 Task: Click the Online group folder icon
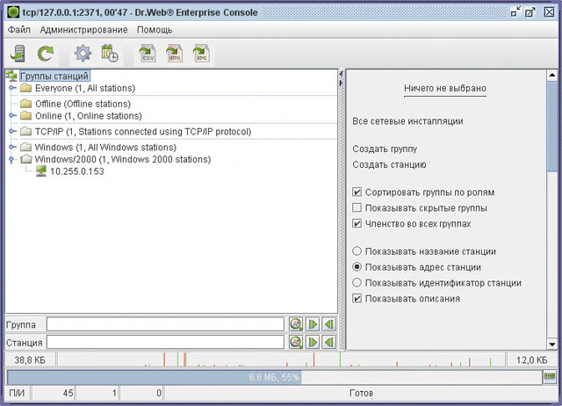[25, 115]
